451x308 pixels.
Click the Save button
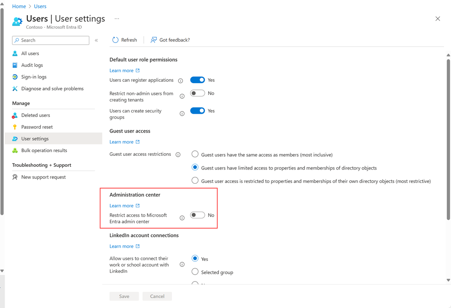coord(123,296)
